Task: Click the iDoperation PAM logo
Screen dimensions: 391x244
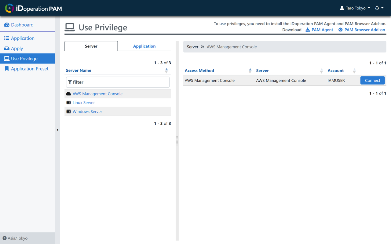Action: (33, 8)
